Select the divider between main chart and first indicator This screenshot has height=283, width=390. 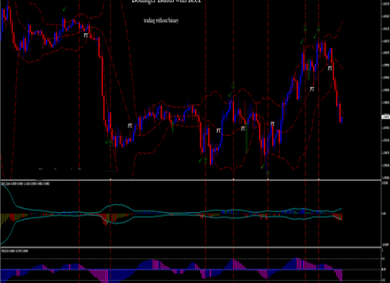tap(191, 180)
